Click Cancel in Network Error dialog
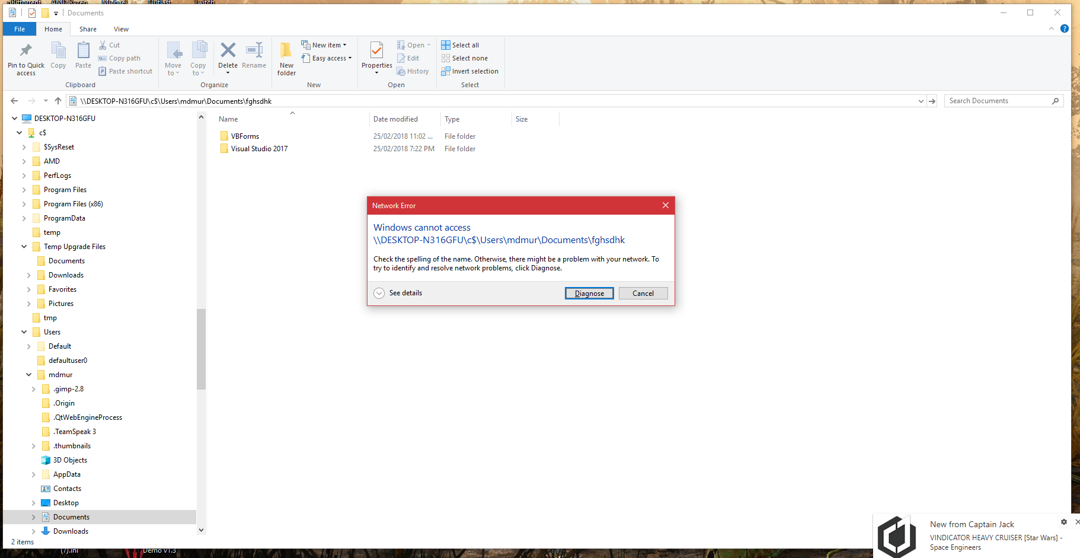This screenshot has height=558, width=1080. tap(643, 294)
